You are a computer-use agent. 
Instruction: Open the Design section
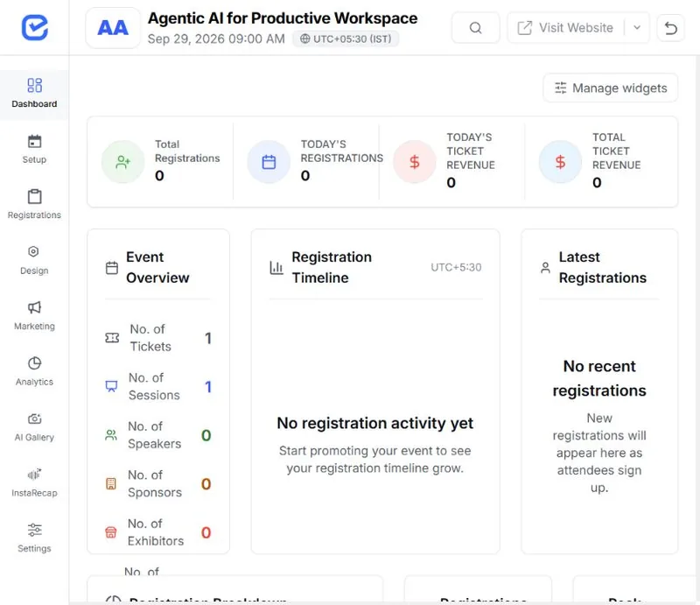[34, 261]
